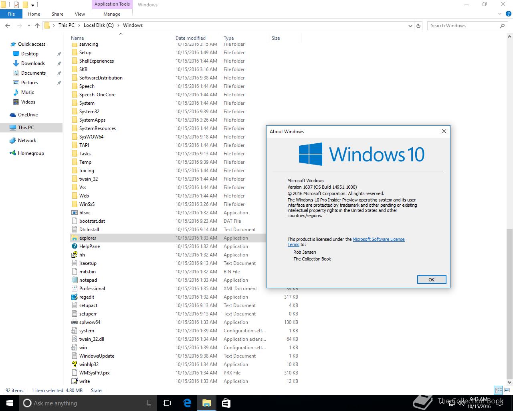Launch Microsoft Edge from taskbar

point(187,403)
